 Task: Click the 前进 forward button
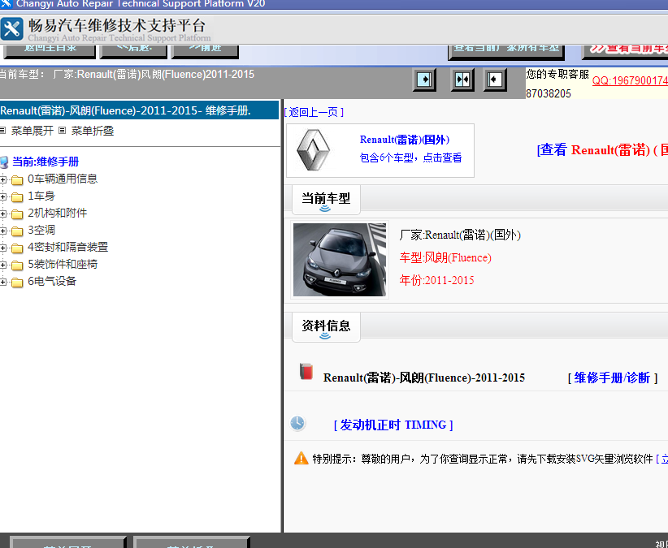205,50
